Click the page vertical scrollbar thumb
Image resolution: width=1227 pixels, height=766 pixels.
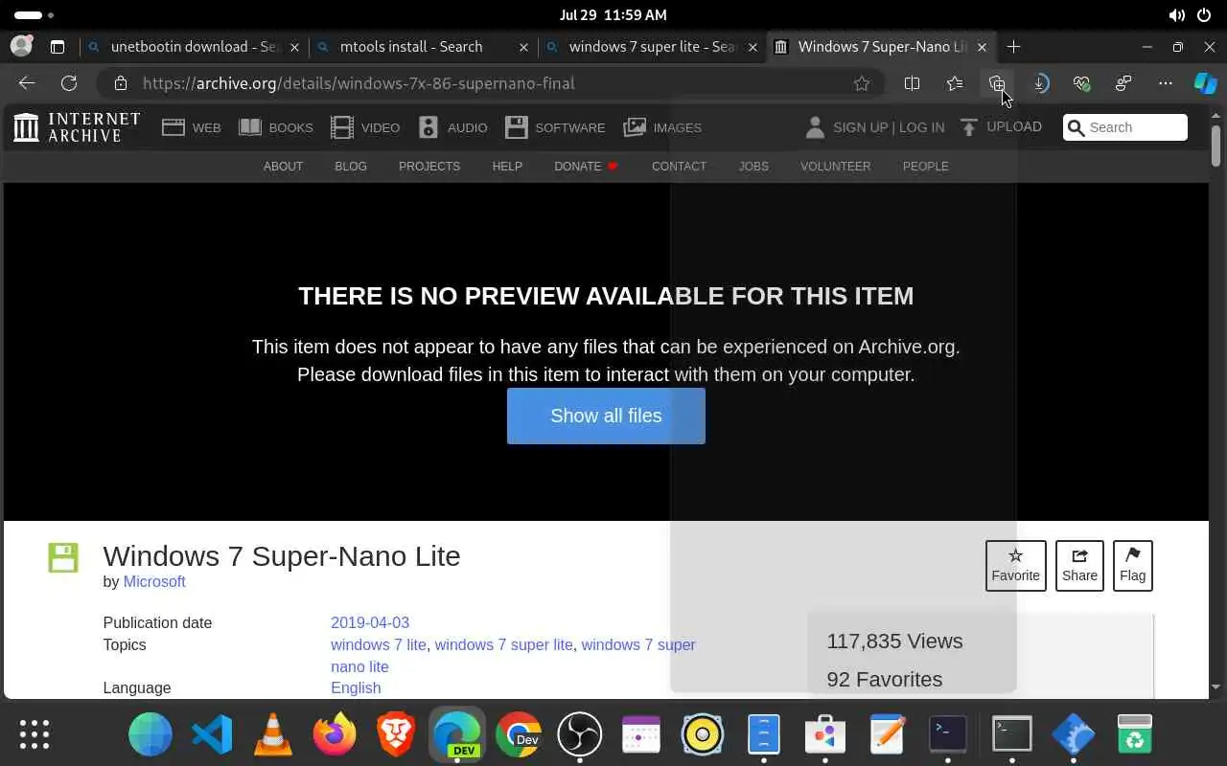pos(1215,145)
